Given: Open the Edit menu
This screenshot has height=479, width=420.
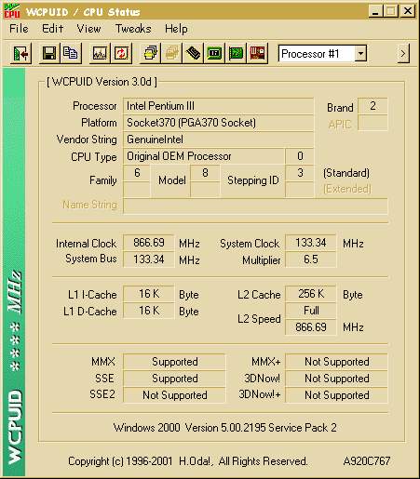Looking at the screenshot, I should pyautogui.click(x=52, y=29).
